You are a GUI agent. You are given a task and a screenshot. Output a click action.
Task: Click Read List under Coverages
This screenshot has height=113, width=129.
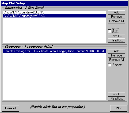coord(116,98)
